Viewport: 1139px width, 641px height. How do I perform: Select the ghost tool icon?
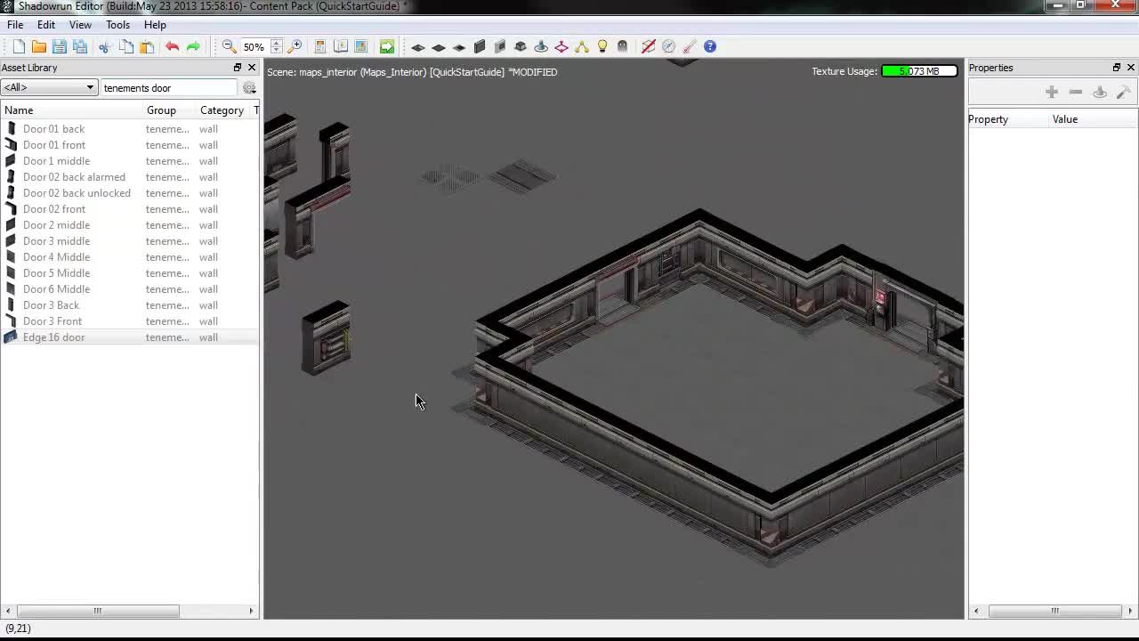[x=623, y=46]
